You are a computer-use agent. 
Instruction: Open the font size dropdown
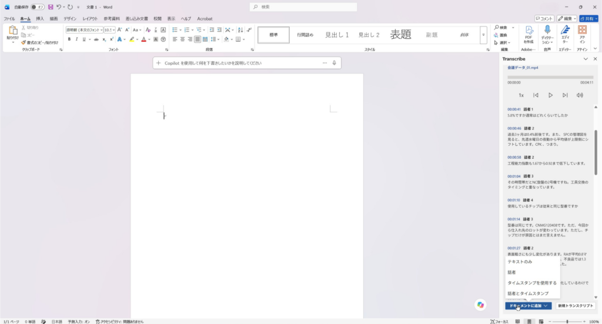(x=113, y=30)
